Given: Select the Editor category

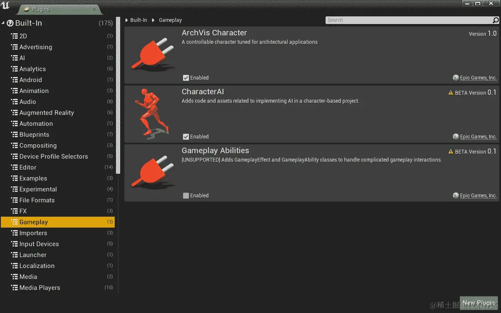Looking at the screenshot, I should 57,167.
